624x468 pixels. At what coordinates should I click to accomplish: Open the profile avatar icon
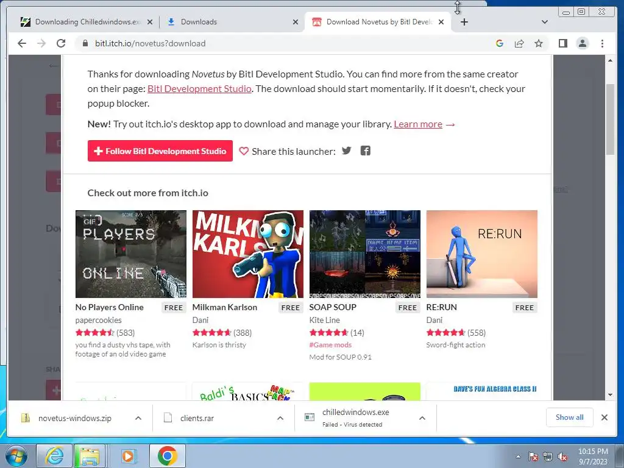(583, 43)
